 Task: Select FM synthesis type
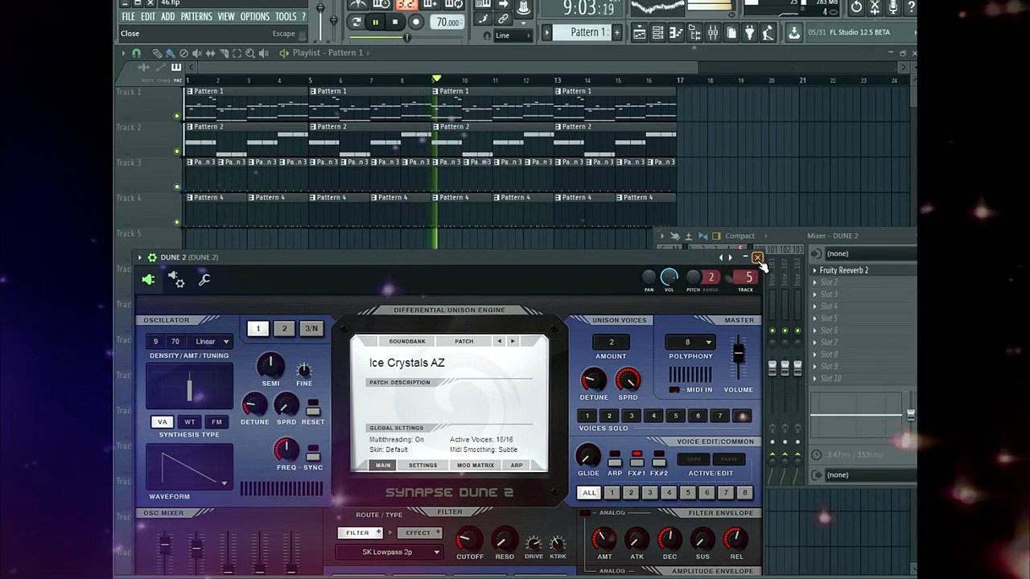[x=216, y=422]
